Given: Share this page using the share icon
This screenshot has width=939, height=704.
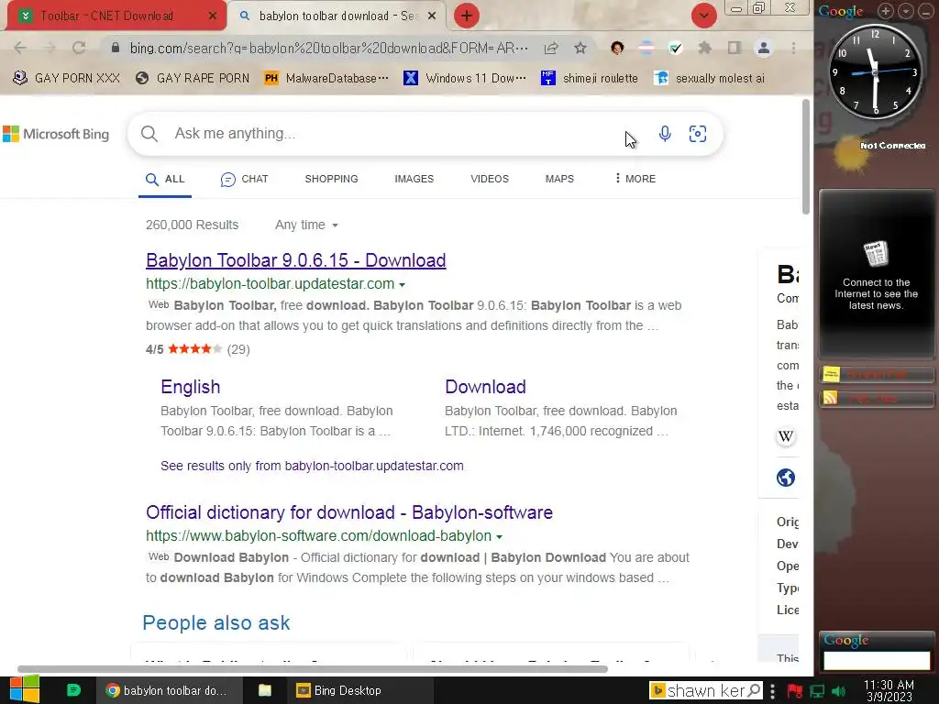Looking at the screenshot, I should tap(551, 48).
